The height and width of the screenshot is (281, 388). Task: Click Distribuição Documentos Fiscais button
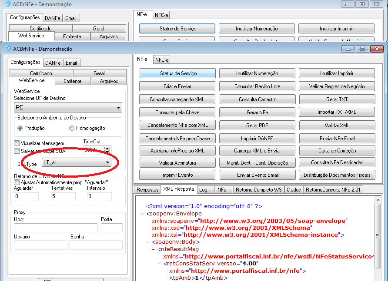point(337,175)
